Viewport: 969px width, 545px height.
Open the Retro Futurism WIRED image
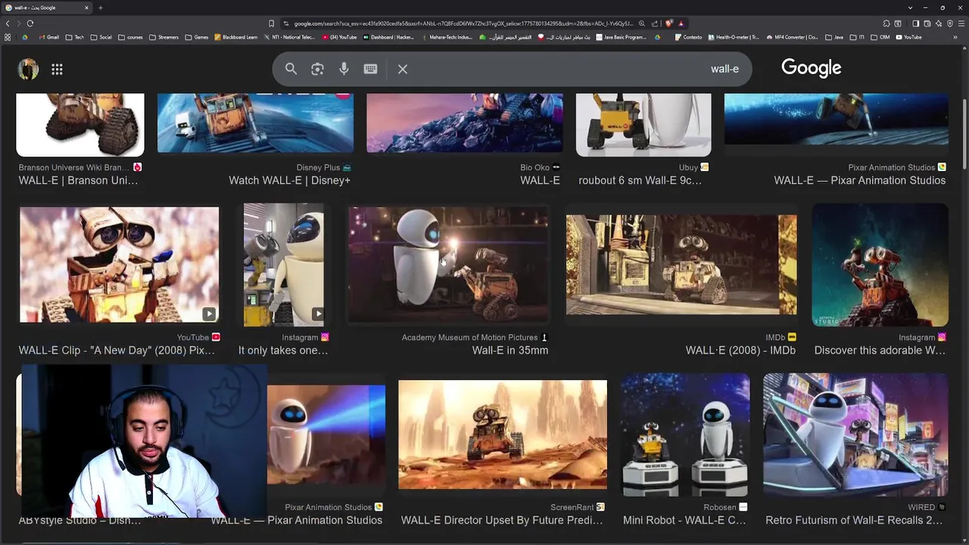(x=855, y=434)
